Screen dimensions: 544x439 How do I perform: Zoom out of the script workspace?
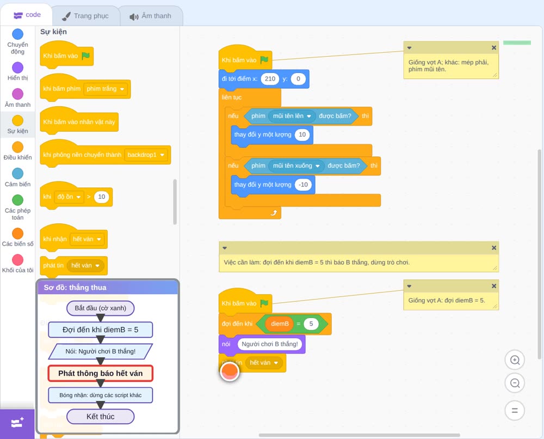click(x=515, y=383)
